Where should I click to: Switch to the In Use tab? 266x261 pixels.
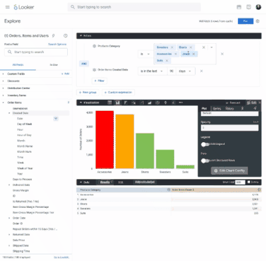(54, 65)
